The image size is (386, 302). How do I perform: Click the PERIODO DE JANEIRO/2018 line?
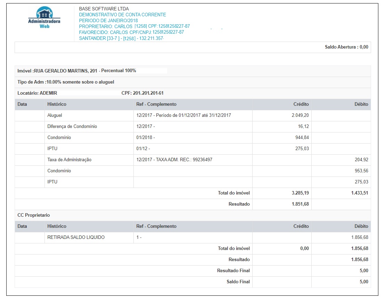pyautogui.click(x=108, y=20)
